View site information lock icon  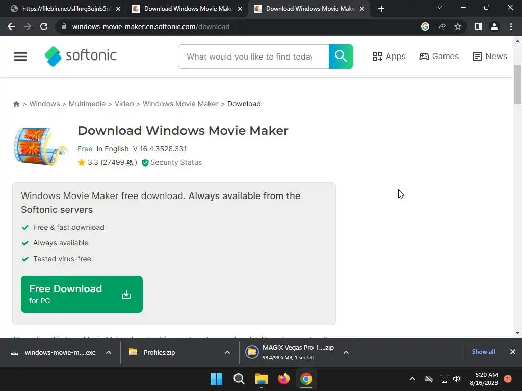point(64,26)
